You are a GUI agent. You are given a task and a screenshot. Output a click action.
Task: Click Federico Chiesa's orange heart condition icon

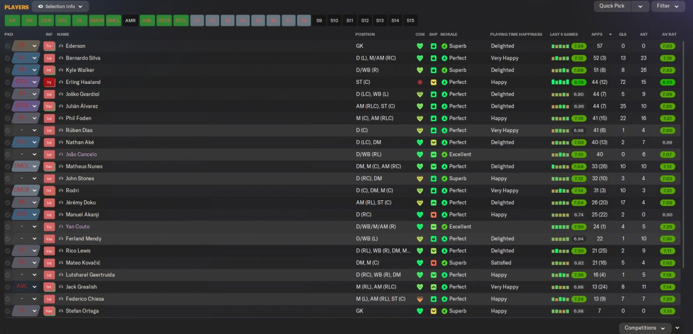[420, 299]
